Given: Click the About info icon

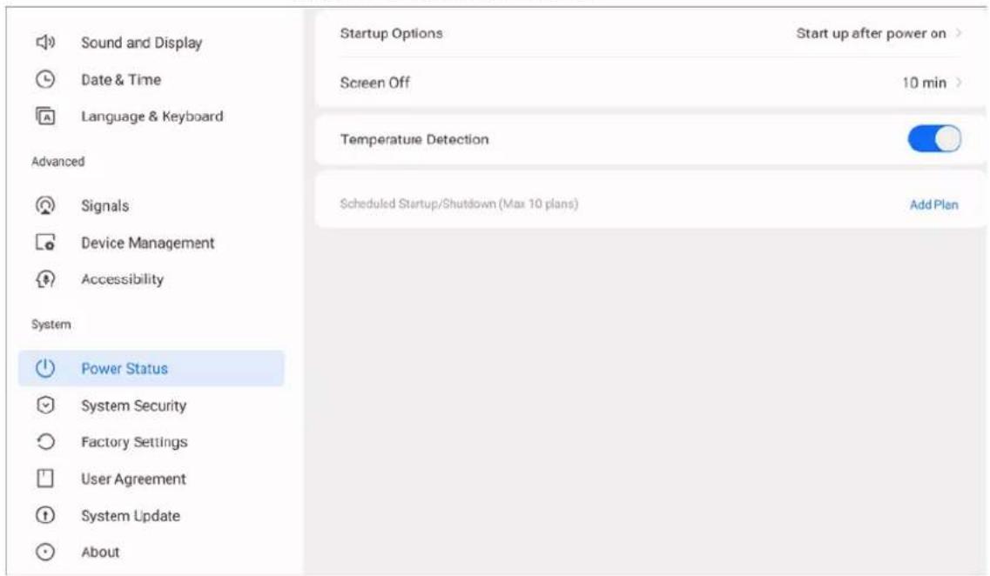Looking at the screenshot, I should click(44, 552).
